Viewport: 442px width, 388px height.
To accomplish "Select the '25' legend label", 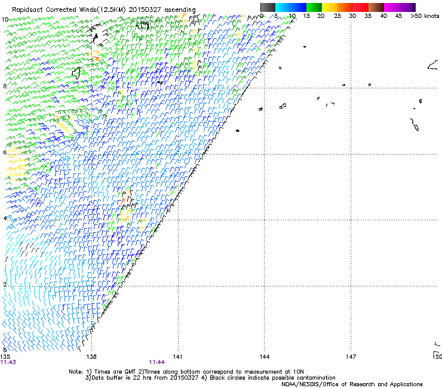I will click(x=337, y=16).
